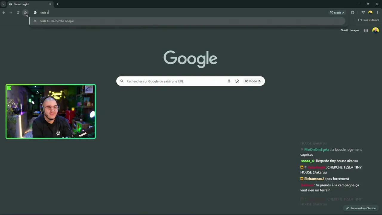Click chat username Elchameau2

pos(314,179)
